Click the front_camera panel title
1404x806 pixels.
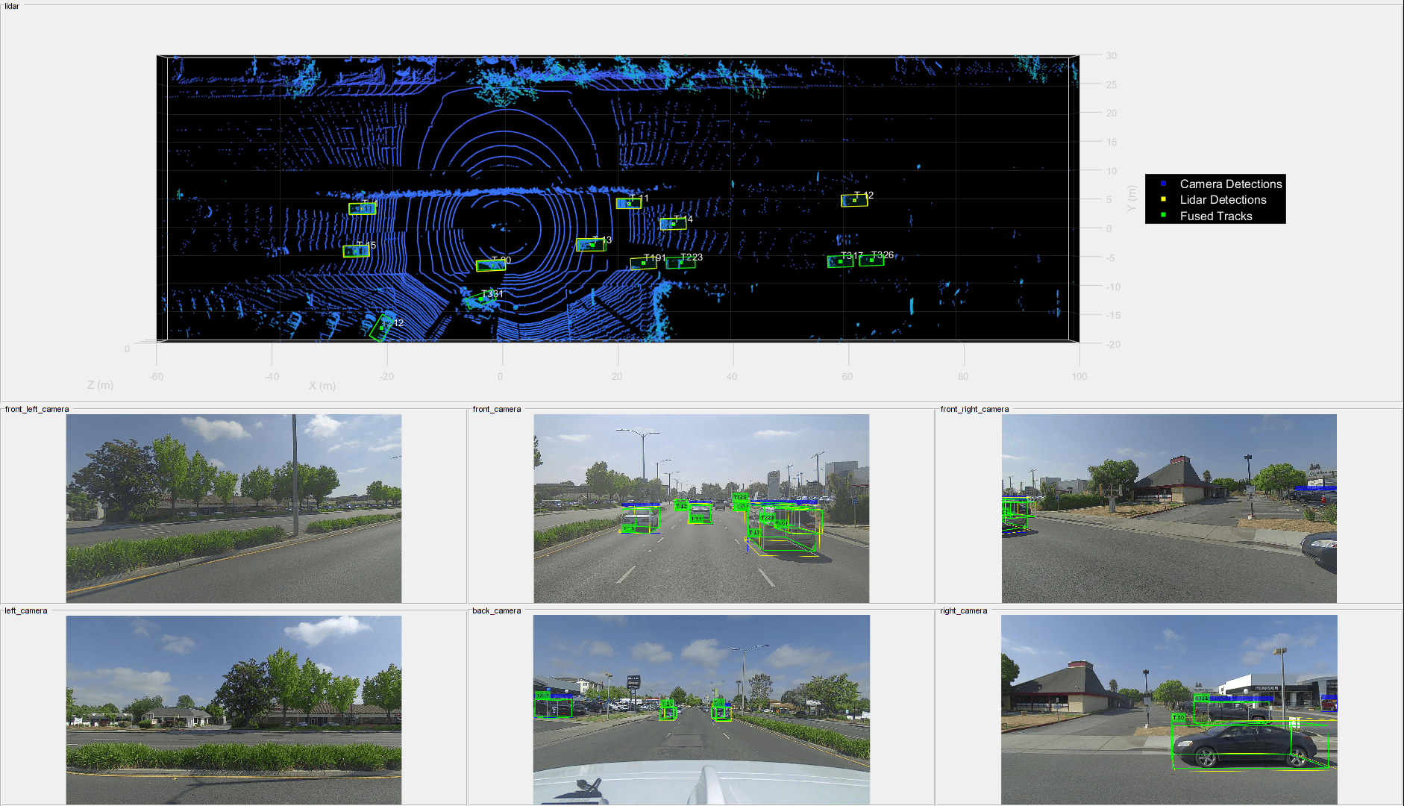pos(497,409)
